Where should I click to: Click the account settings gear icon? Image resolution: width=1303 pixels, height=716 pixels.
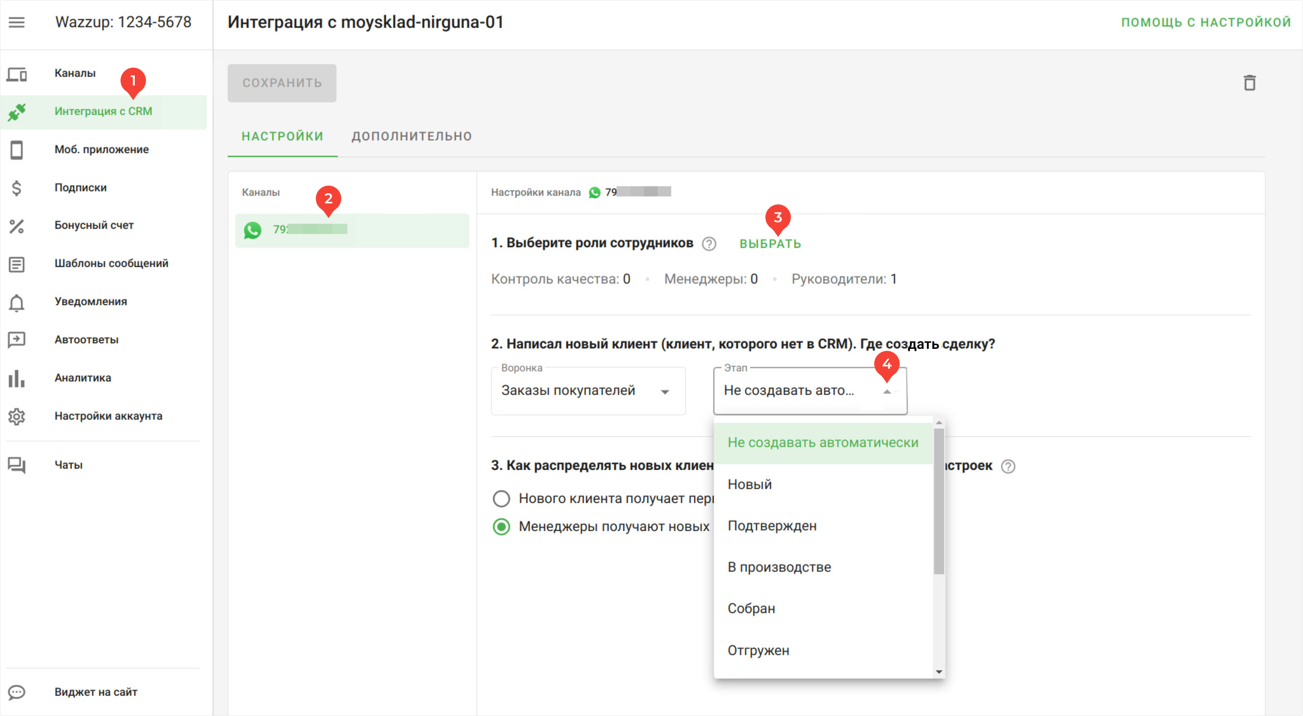tap(16, 416)
